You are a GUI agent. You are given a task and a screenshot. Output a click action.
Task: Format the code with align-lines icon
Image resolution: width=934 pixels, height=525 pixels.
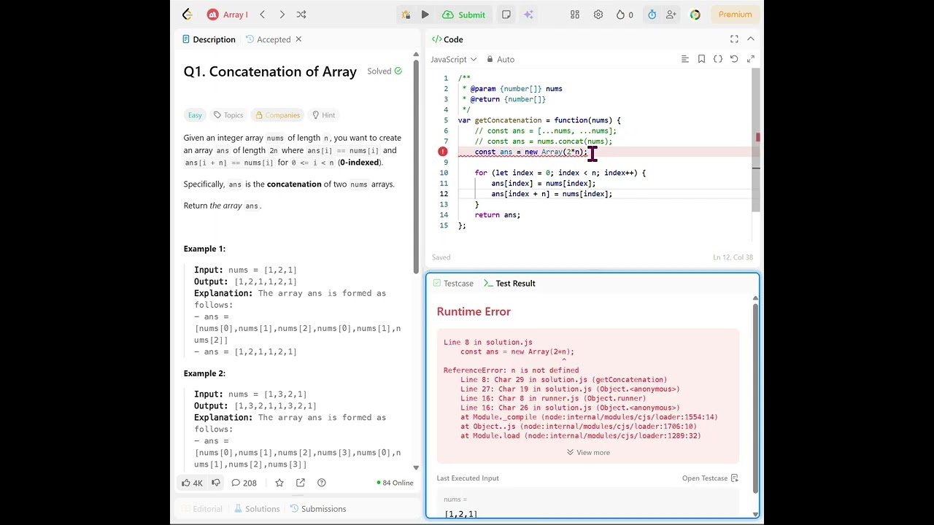point(684,59)
